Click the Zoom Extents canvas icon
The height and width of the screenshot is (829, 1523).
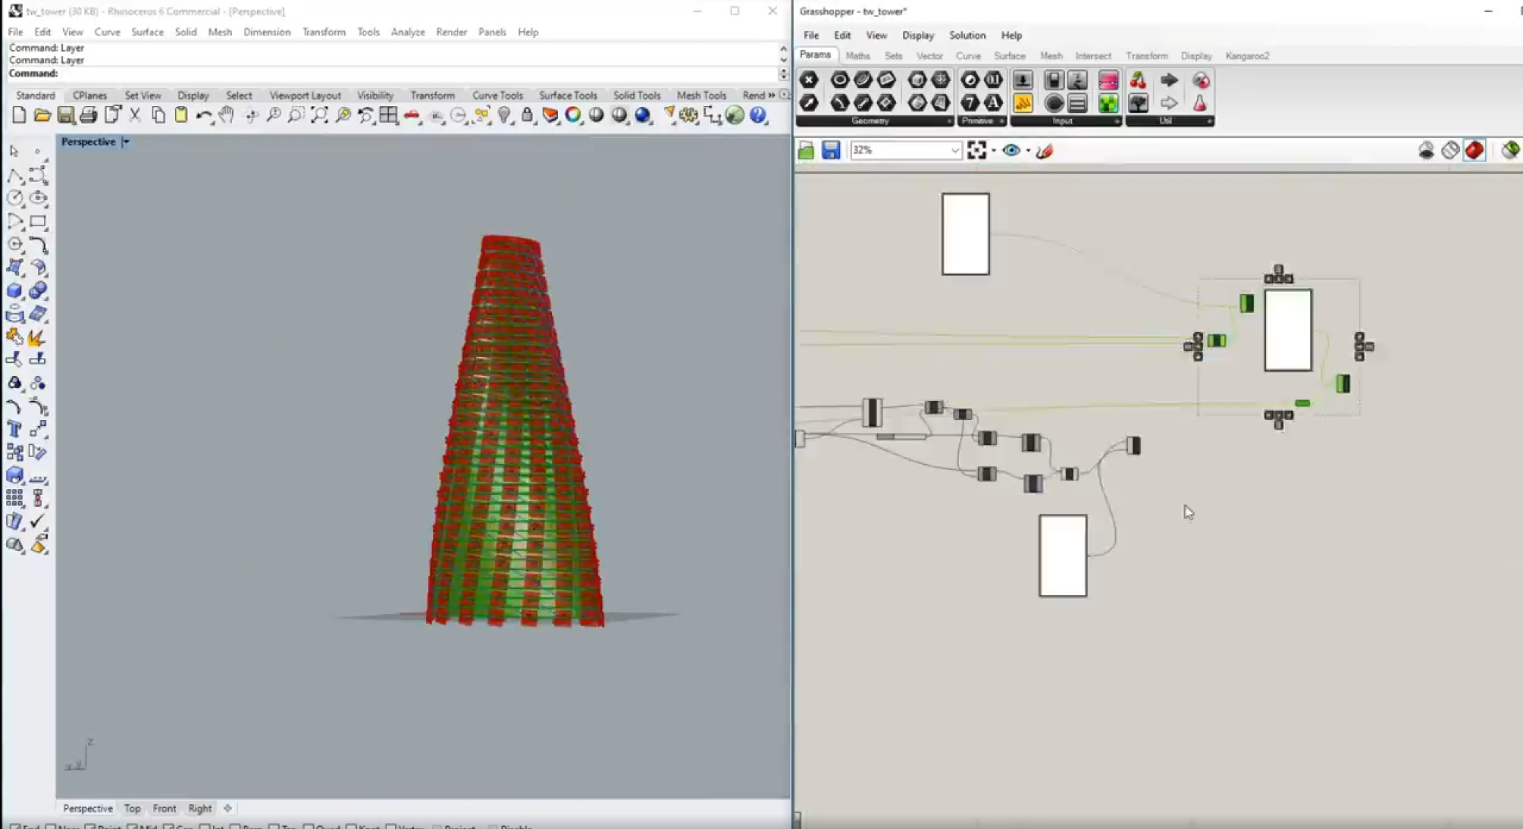[x=976, y=150]
